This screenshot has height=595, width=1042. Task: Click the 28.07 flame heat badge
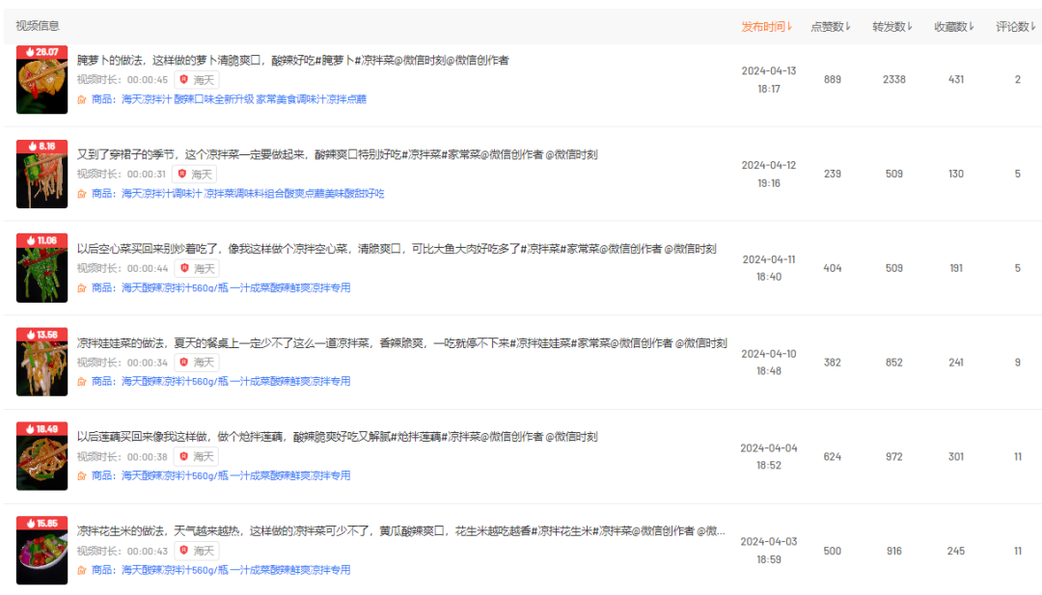coord(41,51)
